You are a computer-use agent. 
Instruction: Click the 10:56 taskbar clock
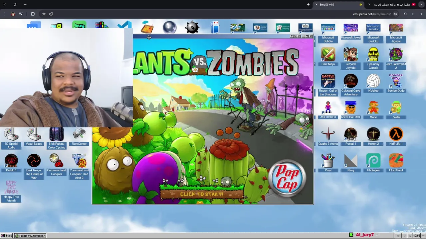pos(417,236)
